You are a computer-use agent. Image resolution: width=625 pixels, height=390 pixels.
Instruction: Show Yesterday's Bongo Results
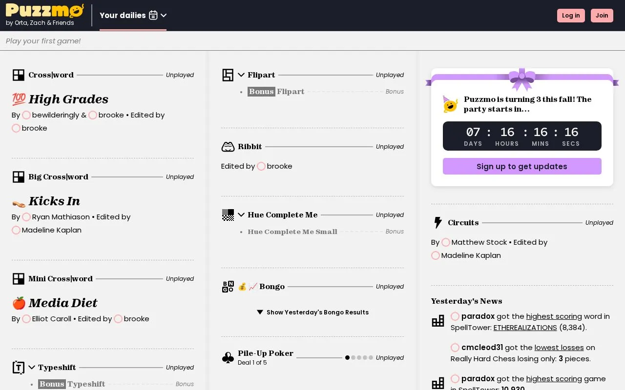click(312, 312)
